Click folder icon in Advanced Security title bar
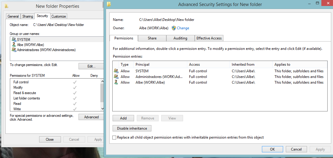Viewport: 333px width, 158px height. pyautogui.click(x=109, y=4)
